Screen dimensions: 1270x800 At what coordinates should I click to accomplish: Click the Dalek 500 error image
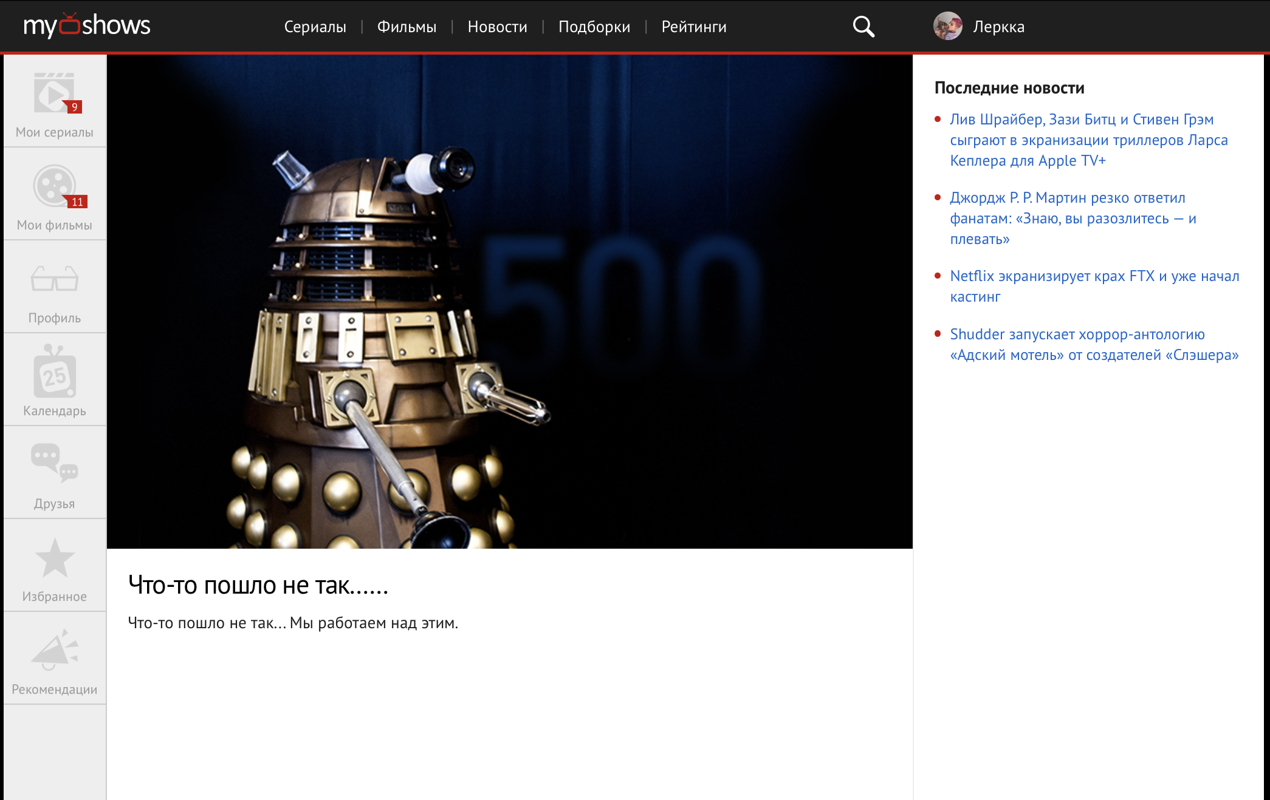(510, 302)
